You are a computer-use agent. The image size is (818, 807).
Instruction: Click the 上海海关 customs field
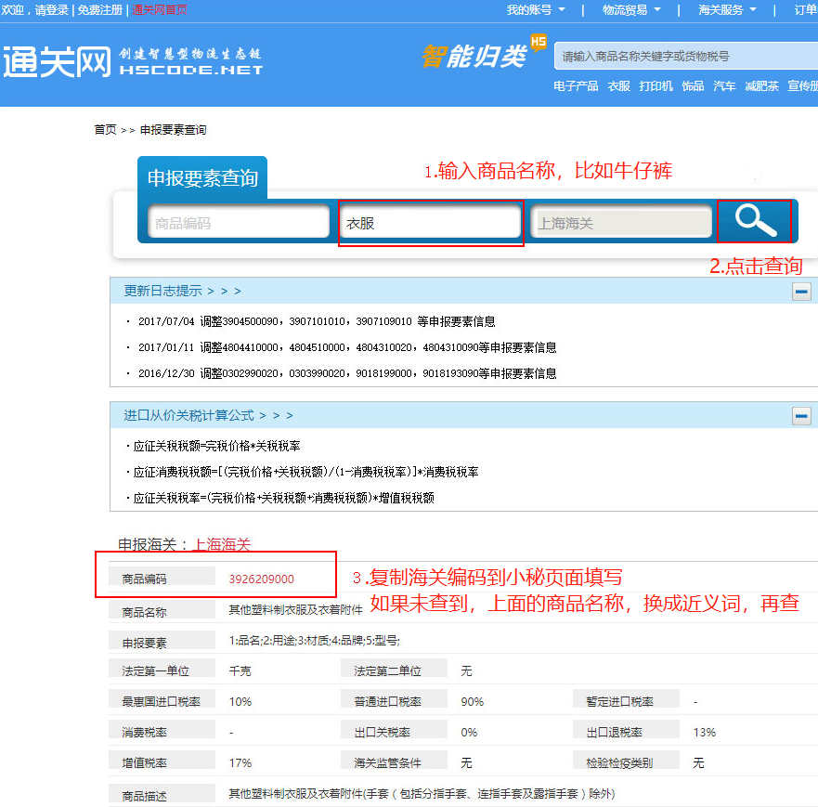621,222
